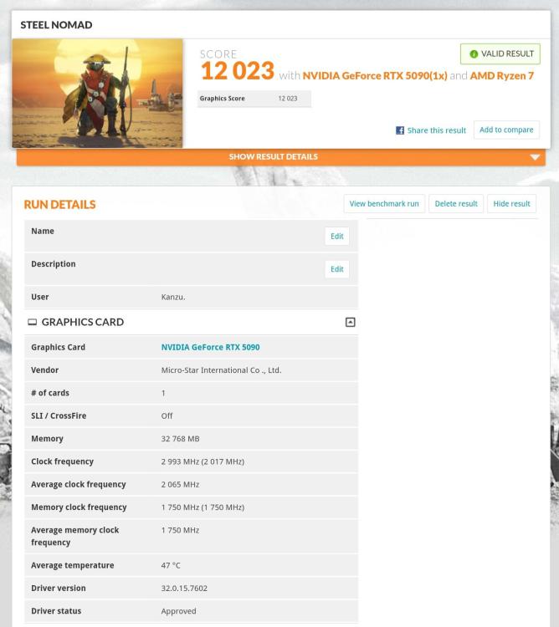Edit the Description field
Image resolution: width=559 pixels, height=627 pixels.
(x=337, y=269)
